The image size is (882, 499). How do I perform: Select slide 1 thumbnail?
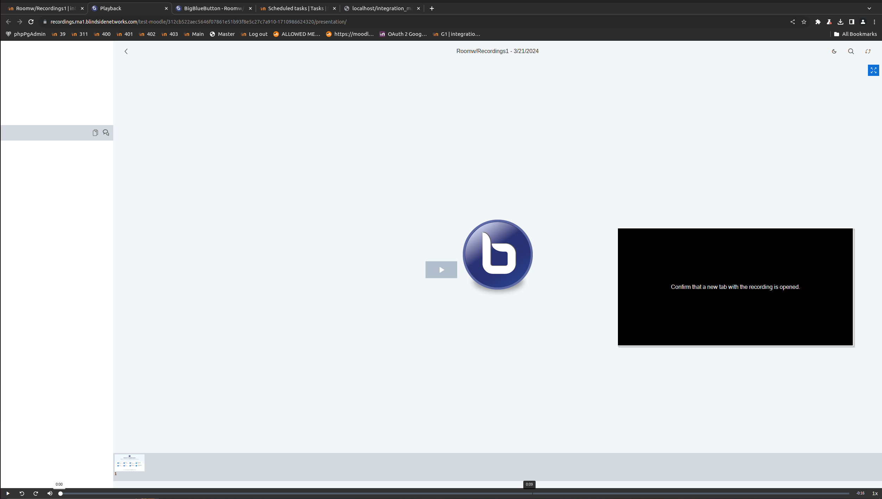pos(129,463)
